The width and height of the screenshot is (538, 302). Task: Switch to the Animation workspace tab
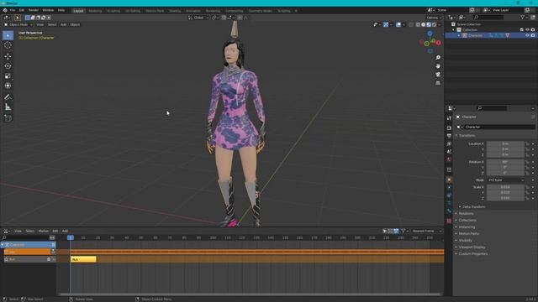click(193, 11)
